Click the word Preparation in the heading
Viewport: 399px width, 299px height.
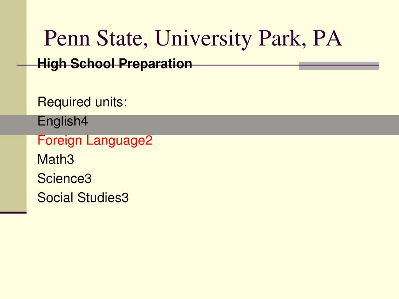[155, 64]
